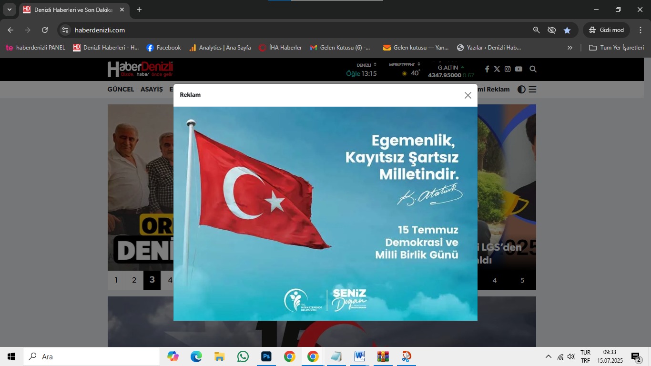Open the Tüm Yer İşaretleri folder

[x=616, y=48]
